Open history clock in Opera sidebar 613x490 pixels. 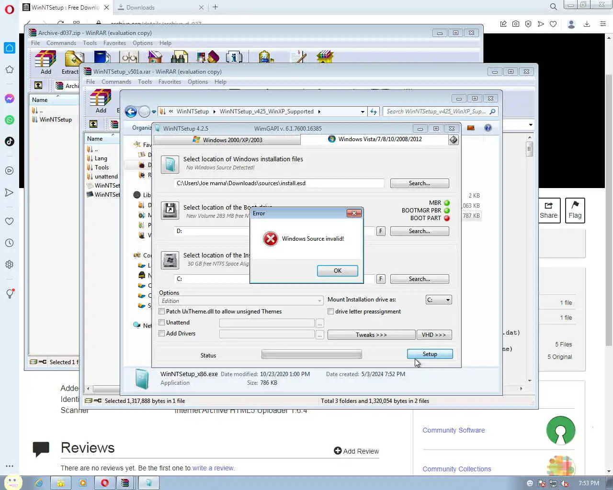click(10, 243)
